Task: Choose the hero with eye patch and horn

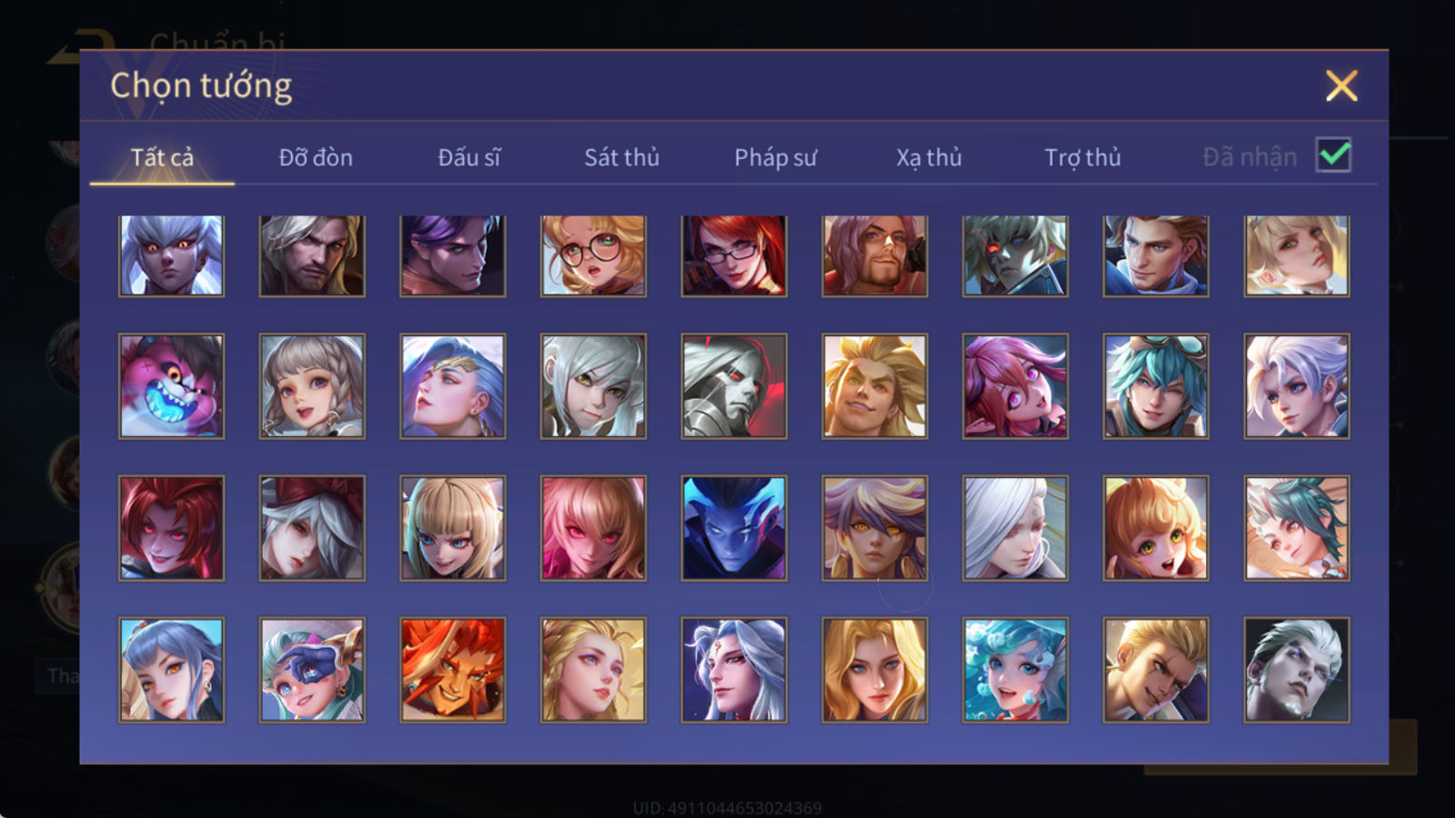Action: point(312,670)
